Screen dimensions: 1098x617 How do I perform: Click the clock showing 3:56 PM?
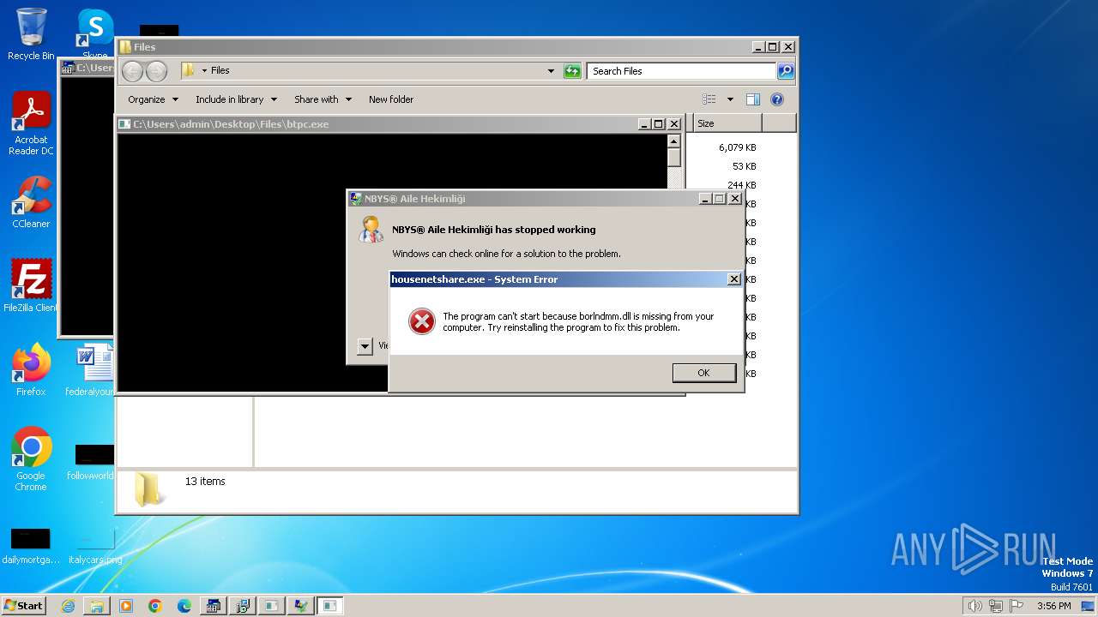(1053, 606)
